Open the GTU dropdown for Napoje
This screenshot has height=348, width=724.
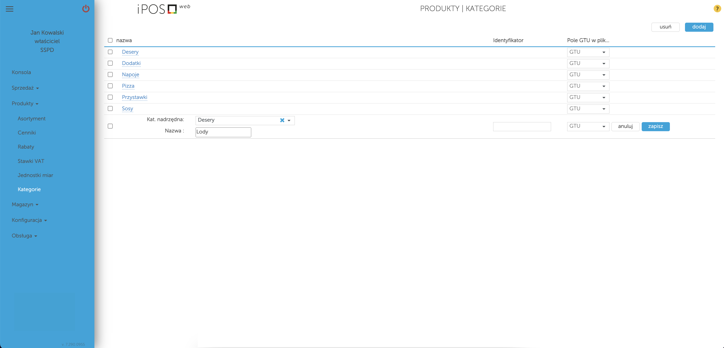point(588,75)
